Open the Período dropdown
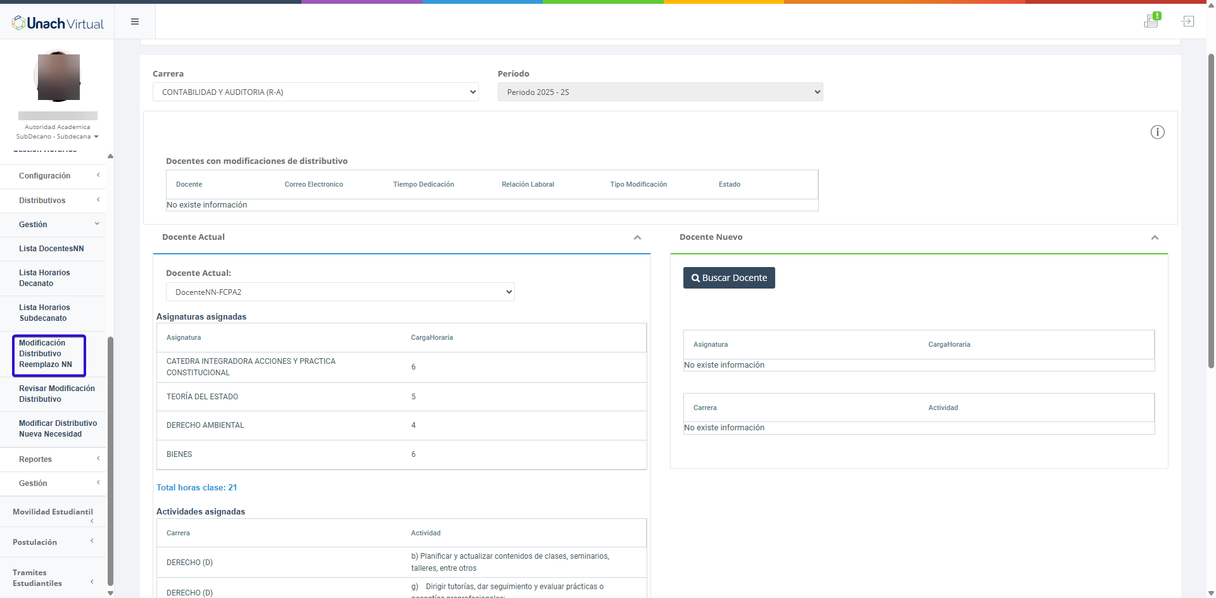The width and height of the screenshot is (1216, 598). (660, 92)
